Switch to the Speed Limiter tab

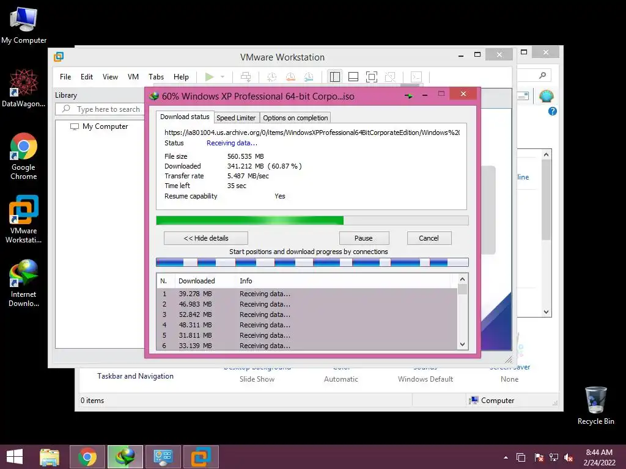coord(236,118)
